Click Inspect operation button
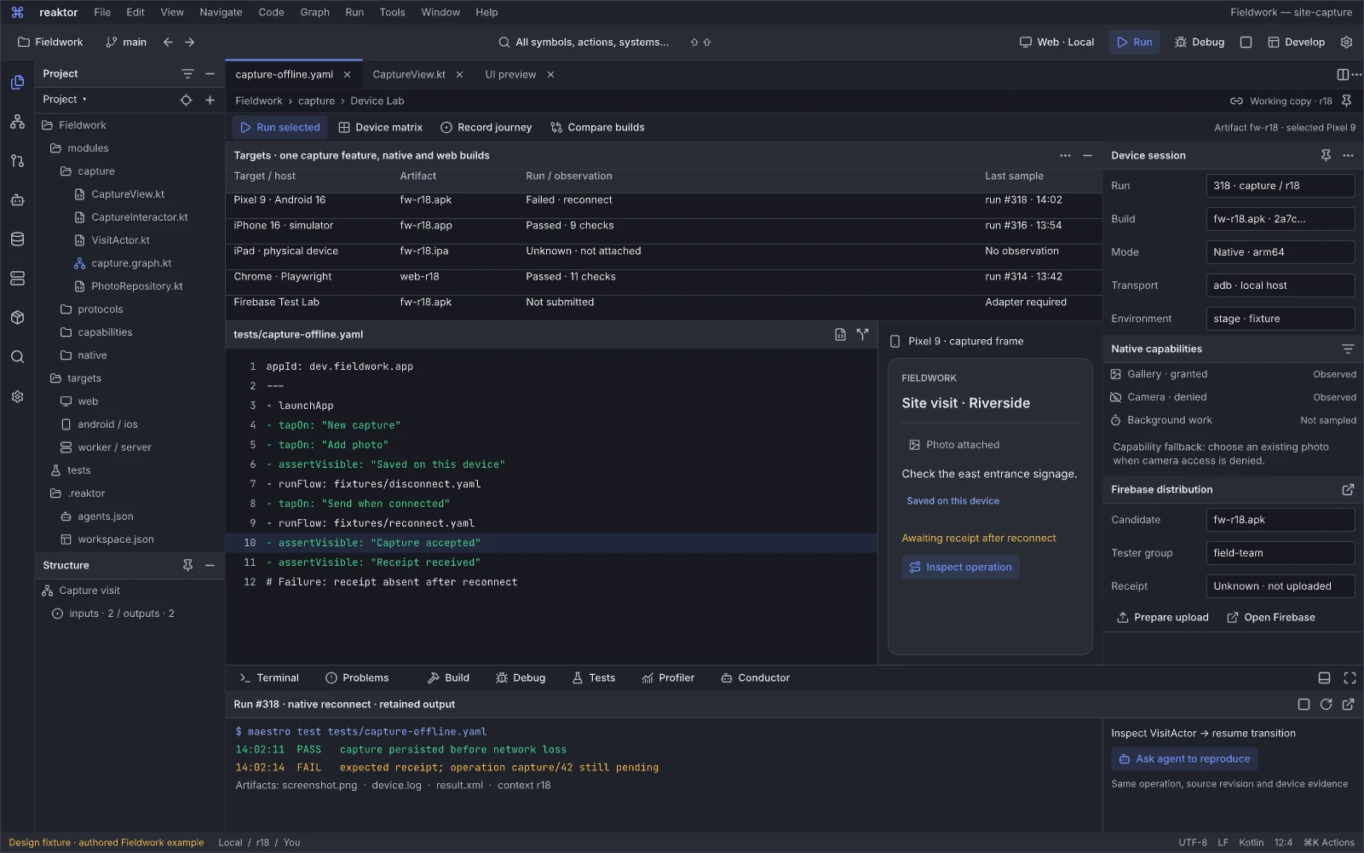 [x=960, y=567]
